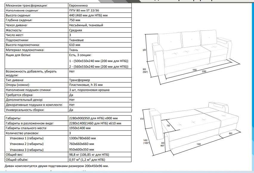Select the 'Упаковка 1 (габариты)' row label
The height and width of the screenshot is (173, 254).
pos(26,139)
